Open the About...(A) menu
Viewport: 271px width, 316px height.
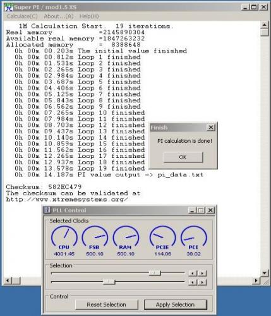coord(59,16)
